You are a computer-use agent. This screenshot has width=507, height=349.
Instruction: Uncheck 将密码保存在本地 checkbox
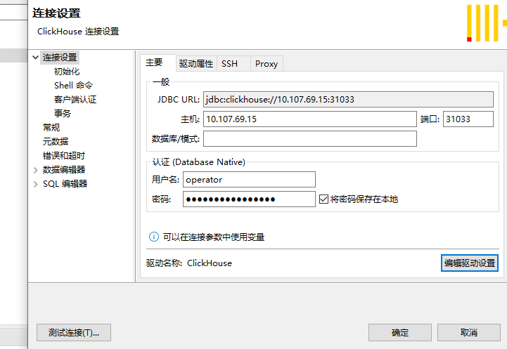point(323,199)
